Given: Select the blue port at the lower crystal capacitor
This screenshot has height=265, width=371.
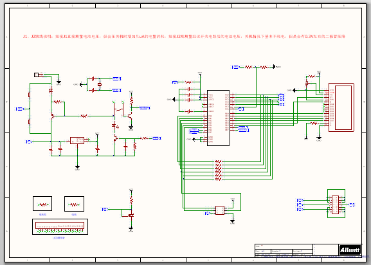Looking at the screenshot, I should click(116, 90).
